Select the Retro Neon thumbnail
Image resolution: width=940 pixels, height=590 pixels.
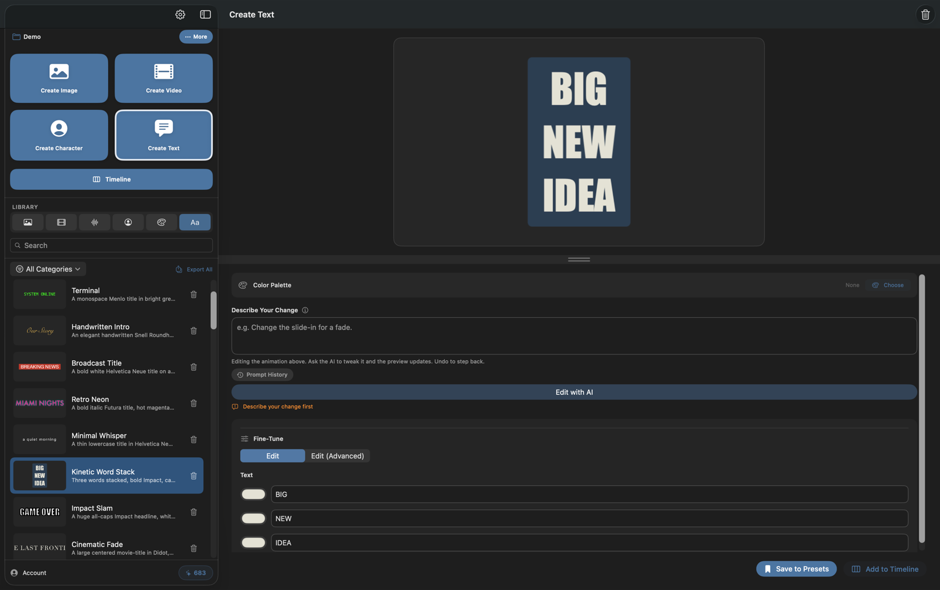click(x=40, y=403)
